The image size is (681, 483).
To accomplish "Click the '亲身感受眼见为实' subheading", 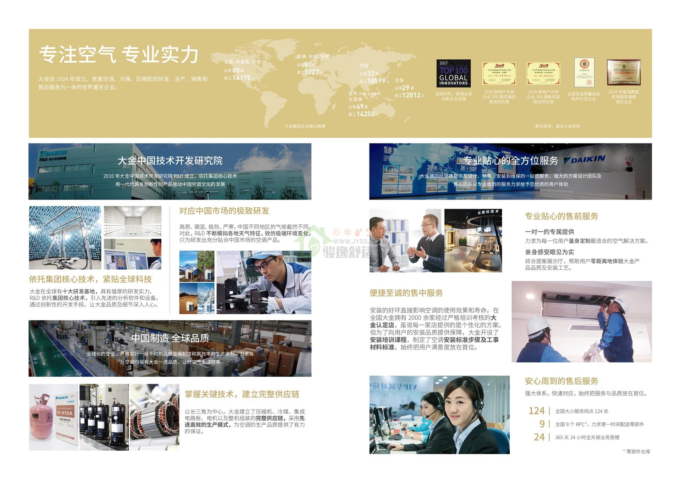I will (550, 252).
